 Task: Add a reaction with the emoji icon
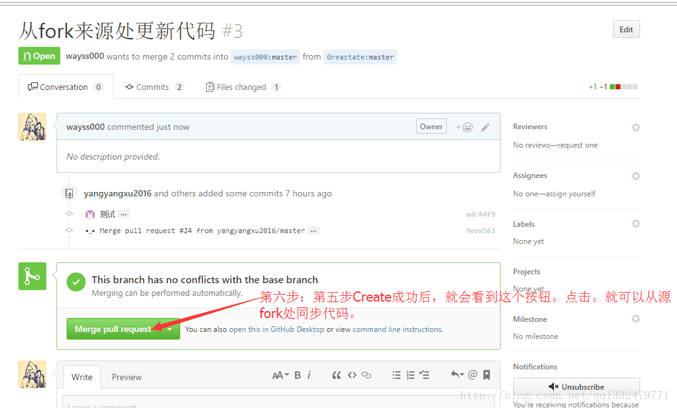click(x=464, y=127)
